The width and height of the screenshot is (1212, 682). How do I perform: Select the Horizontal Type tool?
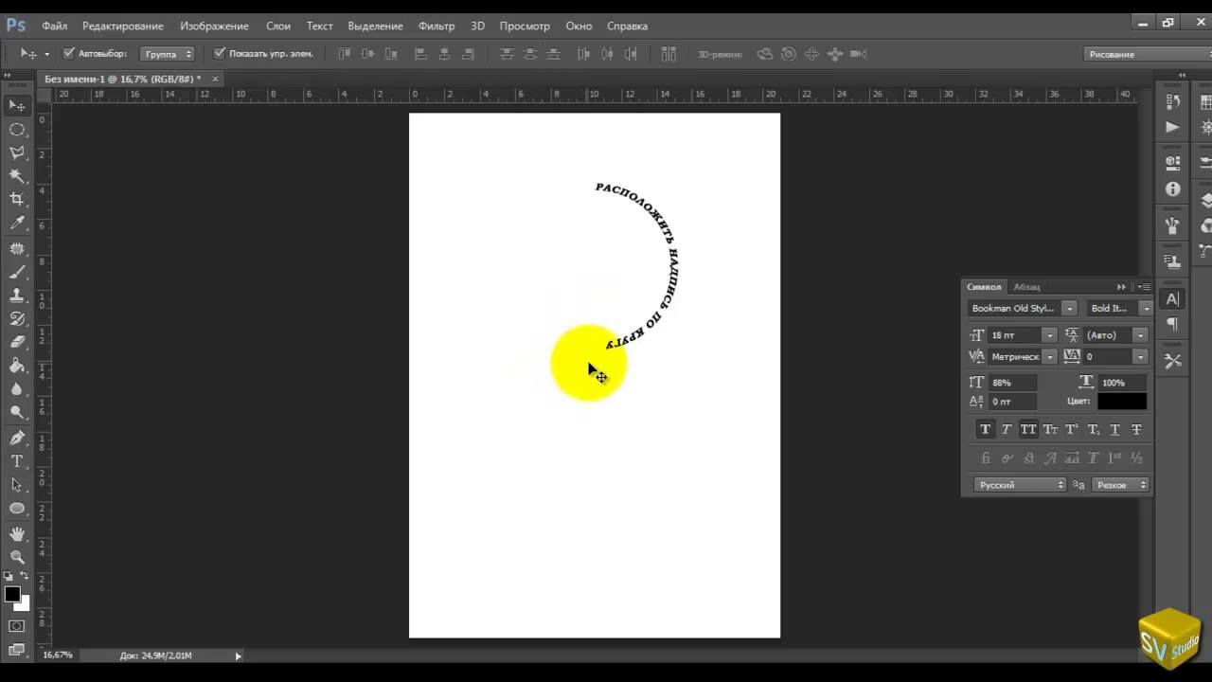17,461
